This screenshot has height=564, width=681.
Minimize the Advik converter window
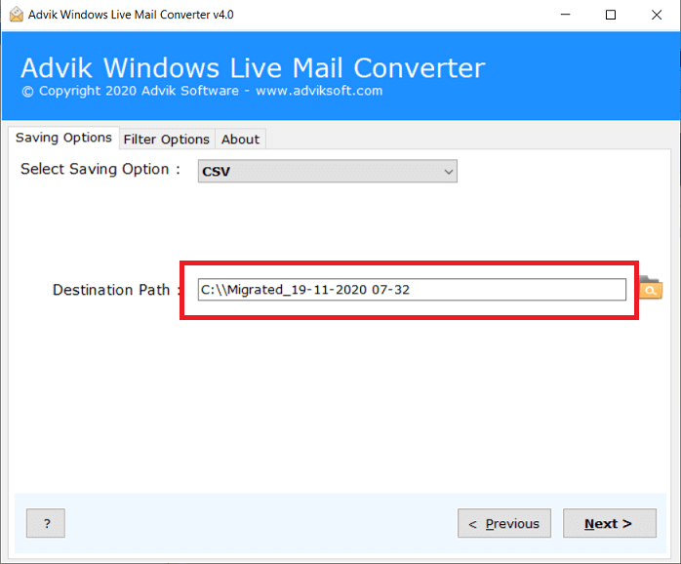click(565, 15)
